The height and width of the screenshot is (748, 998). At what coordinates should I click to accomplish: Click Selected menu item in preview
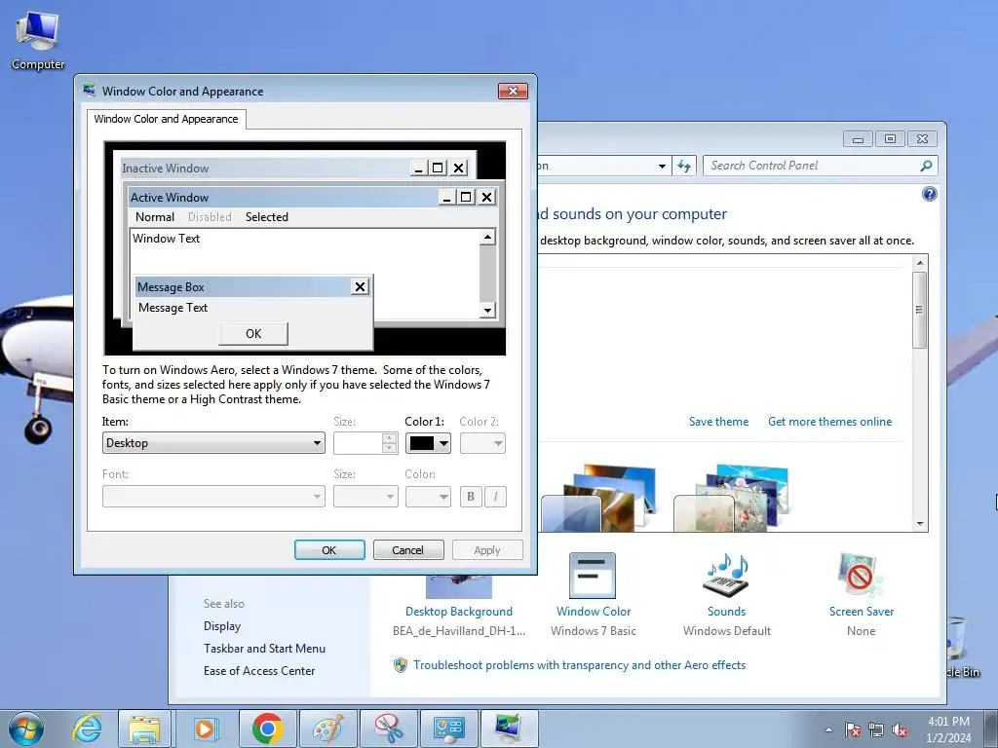[267, 217]
